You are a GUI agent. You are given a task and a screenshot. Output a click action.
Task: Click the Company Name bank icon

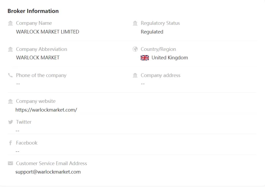coord(10,23)
